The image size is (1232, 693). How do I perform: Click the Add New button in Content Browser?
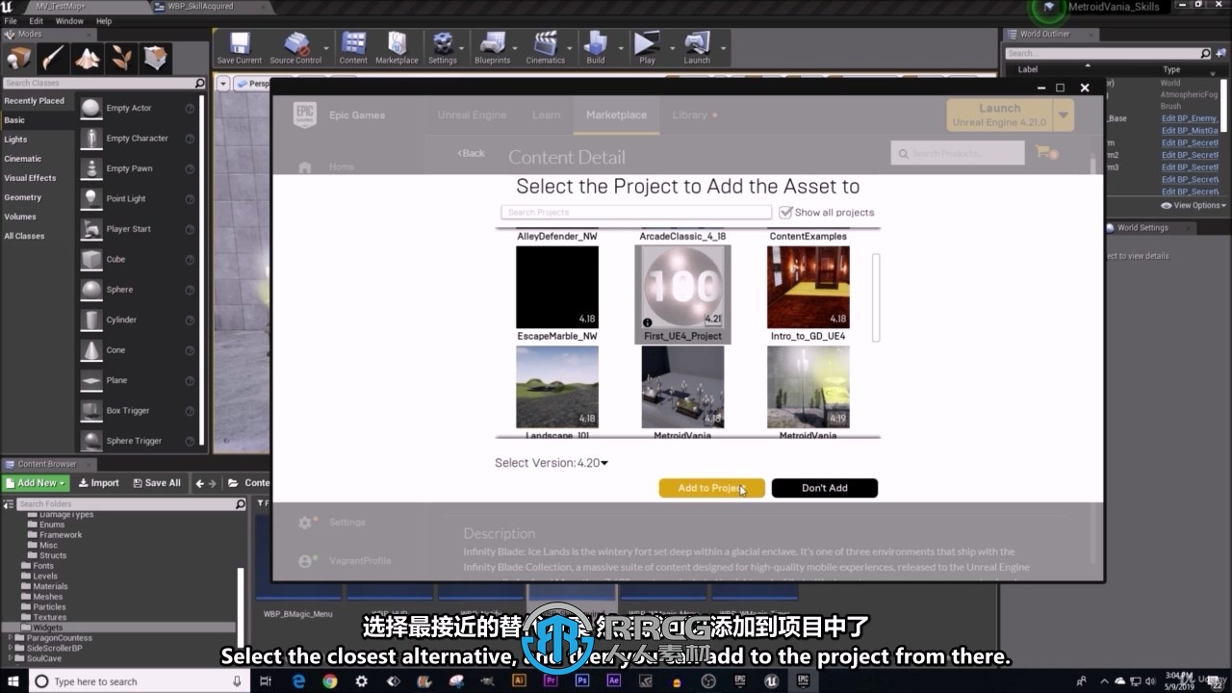[37, 483]
